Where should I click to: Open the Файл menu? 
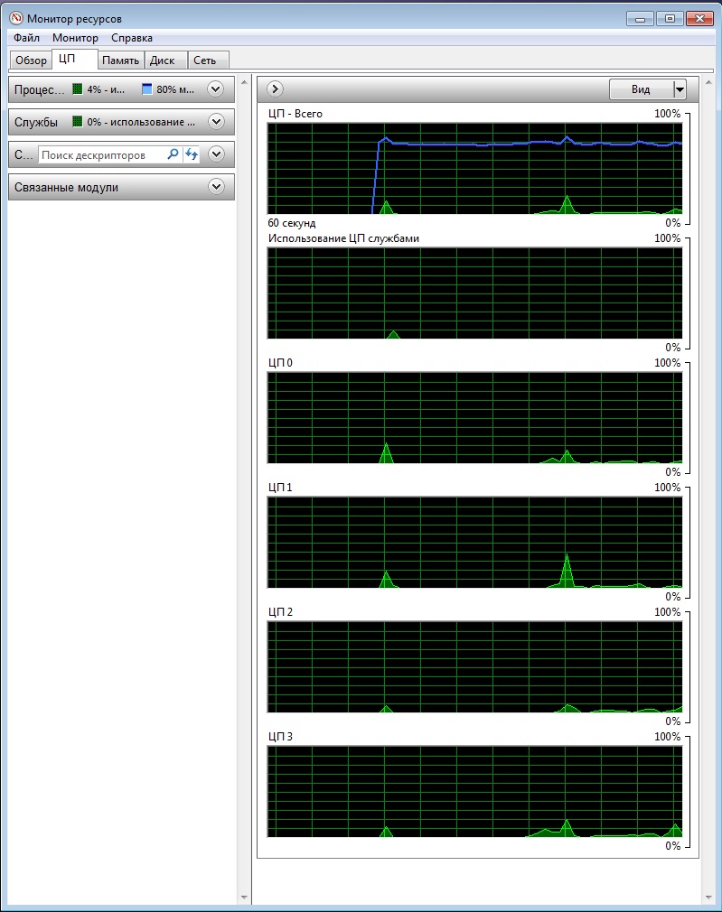27,38
